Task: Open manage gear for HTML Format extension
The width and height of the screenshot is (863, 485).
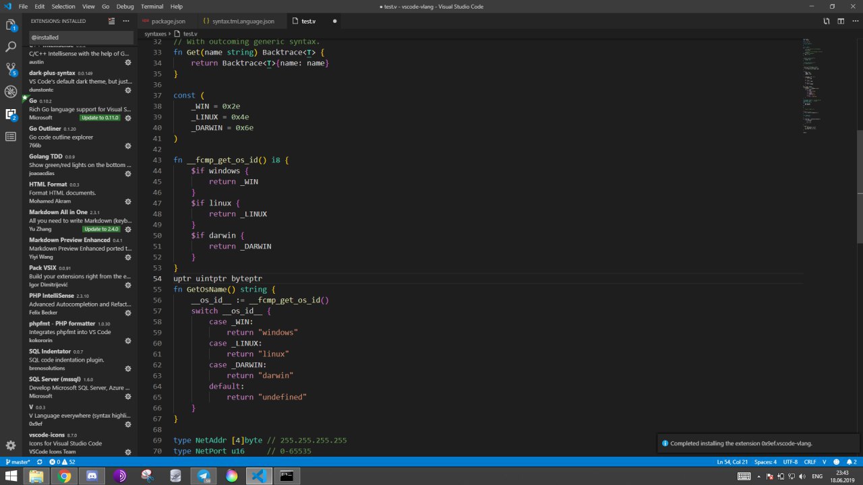Action: point(128,201)
